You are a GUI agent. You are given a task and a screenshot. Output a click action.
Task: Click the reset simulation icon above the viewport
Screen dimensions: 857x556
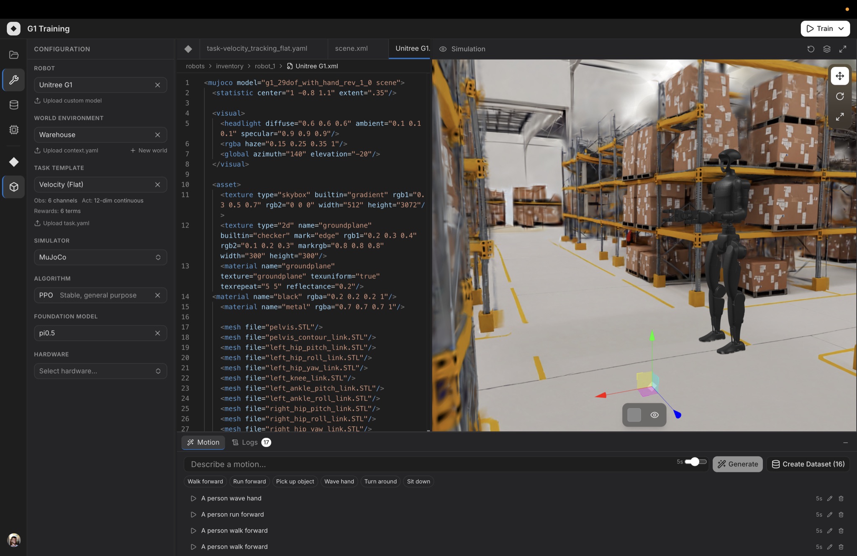pos(811,49)
